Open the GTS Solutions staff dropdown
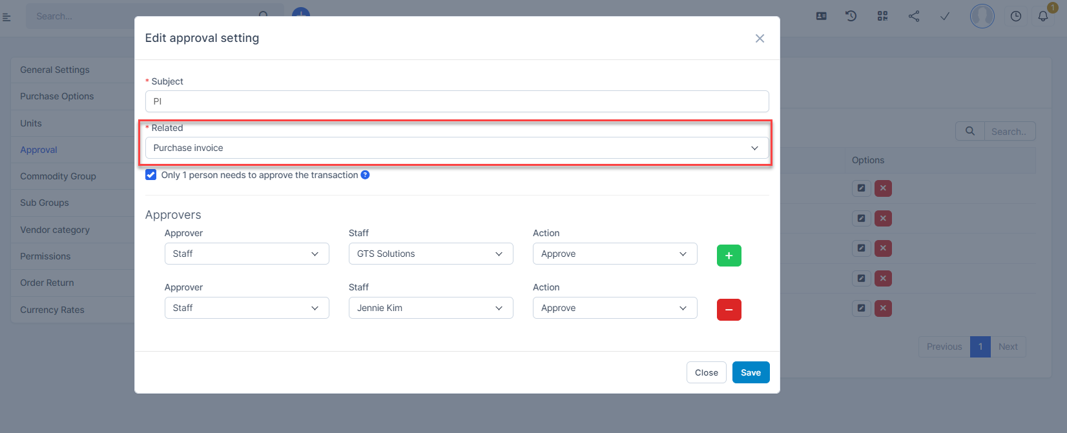Image resolution: width=1067 pixels, height=433 pixels. [430, 254]
